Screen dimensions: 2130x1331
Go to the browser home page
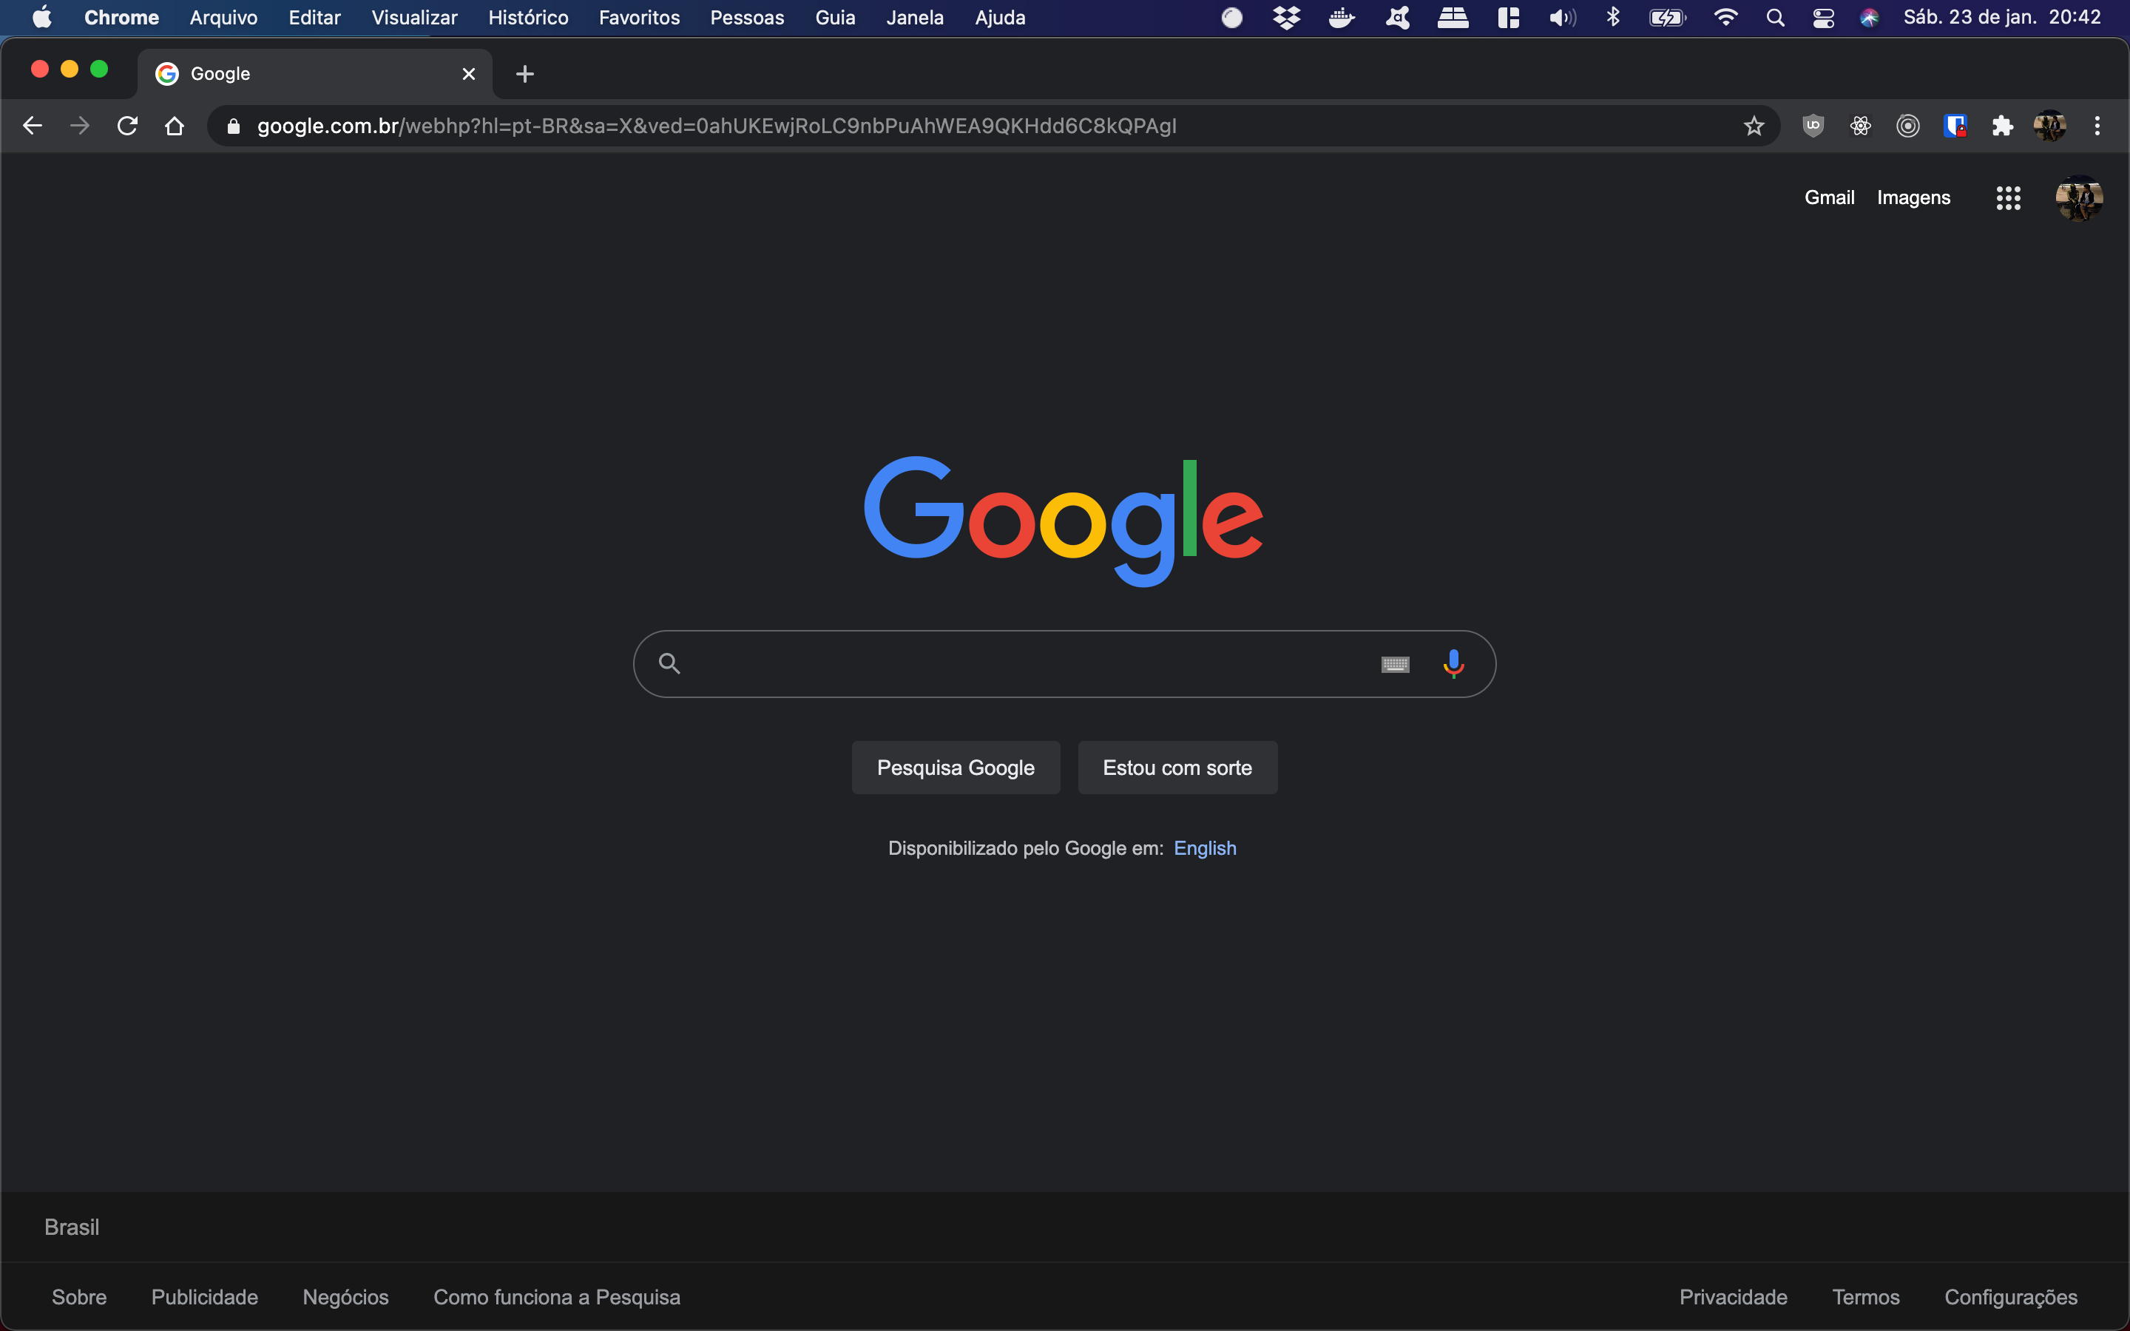pyautogui.click(x=175, y=126)
